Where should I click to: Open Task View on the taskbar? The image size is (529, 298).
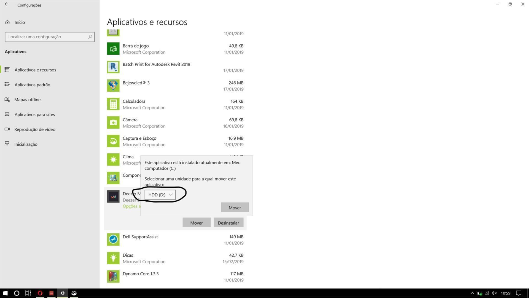pyautogui.click(x=28, y=293)
